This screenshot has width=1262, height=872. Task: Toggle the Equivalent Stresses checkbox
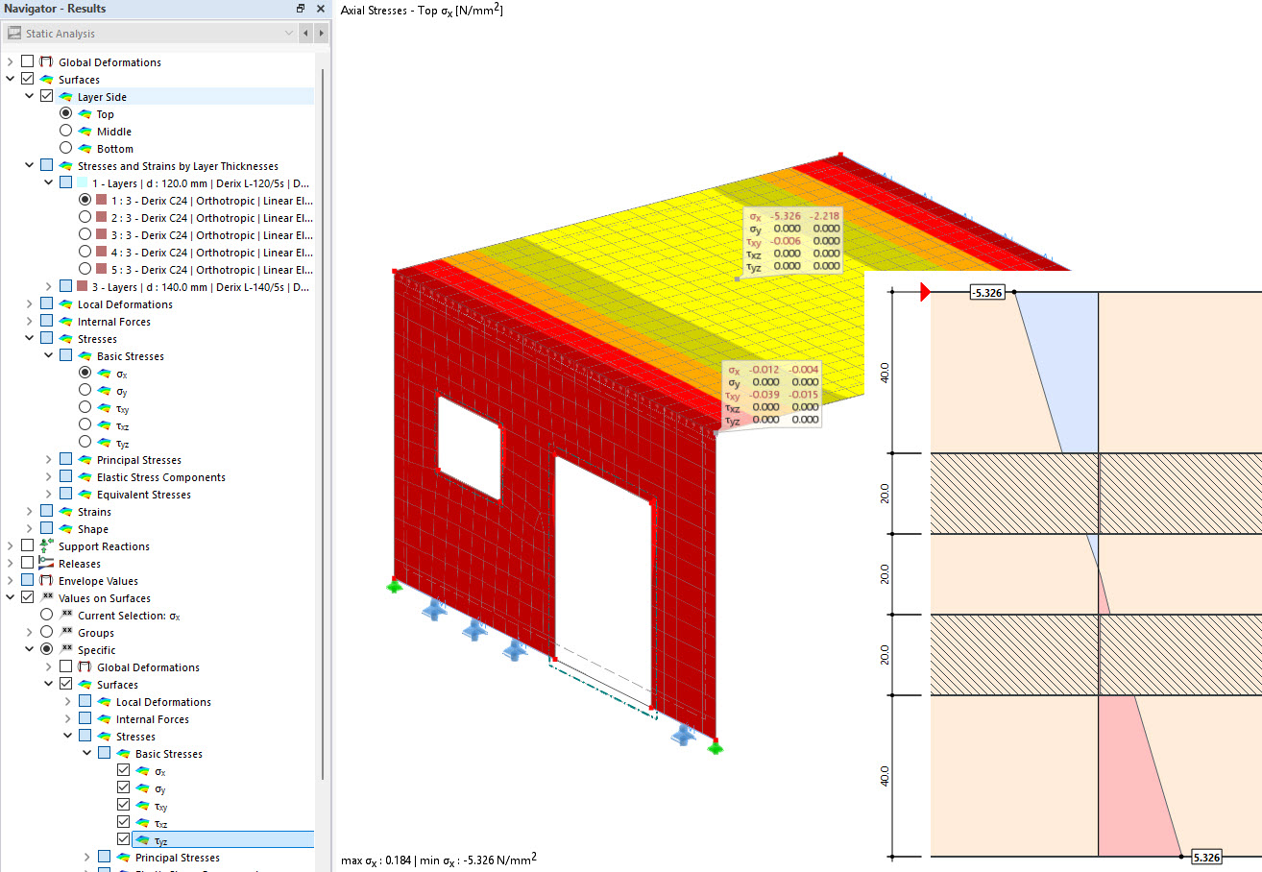point(65,495)
